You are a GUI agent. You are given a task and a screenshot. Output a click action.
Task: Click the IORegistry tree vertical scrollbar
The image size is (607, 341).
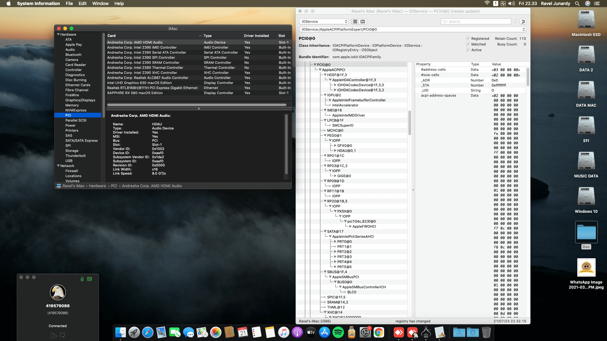coord(410,123)
